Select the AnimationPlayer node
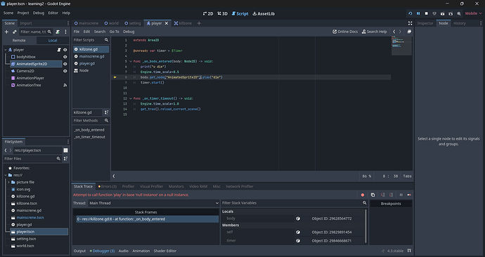The height and width of the screenshot is (257, 485). click(30, 78)
